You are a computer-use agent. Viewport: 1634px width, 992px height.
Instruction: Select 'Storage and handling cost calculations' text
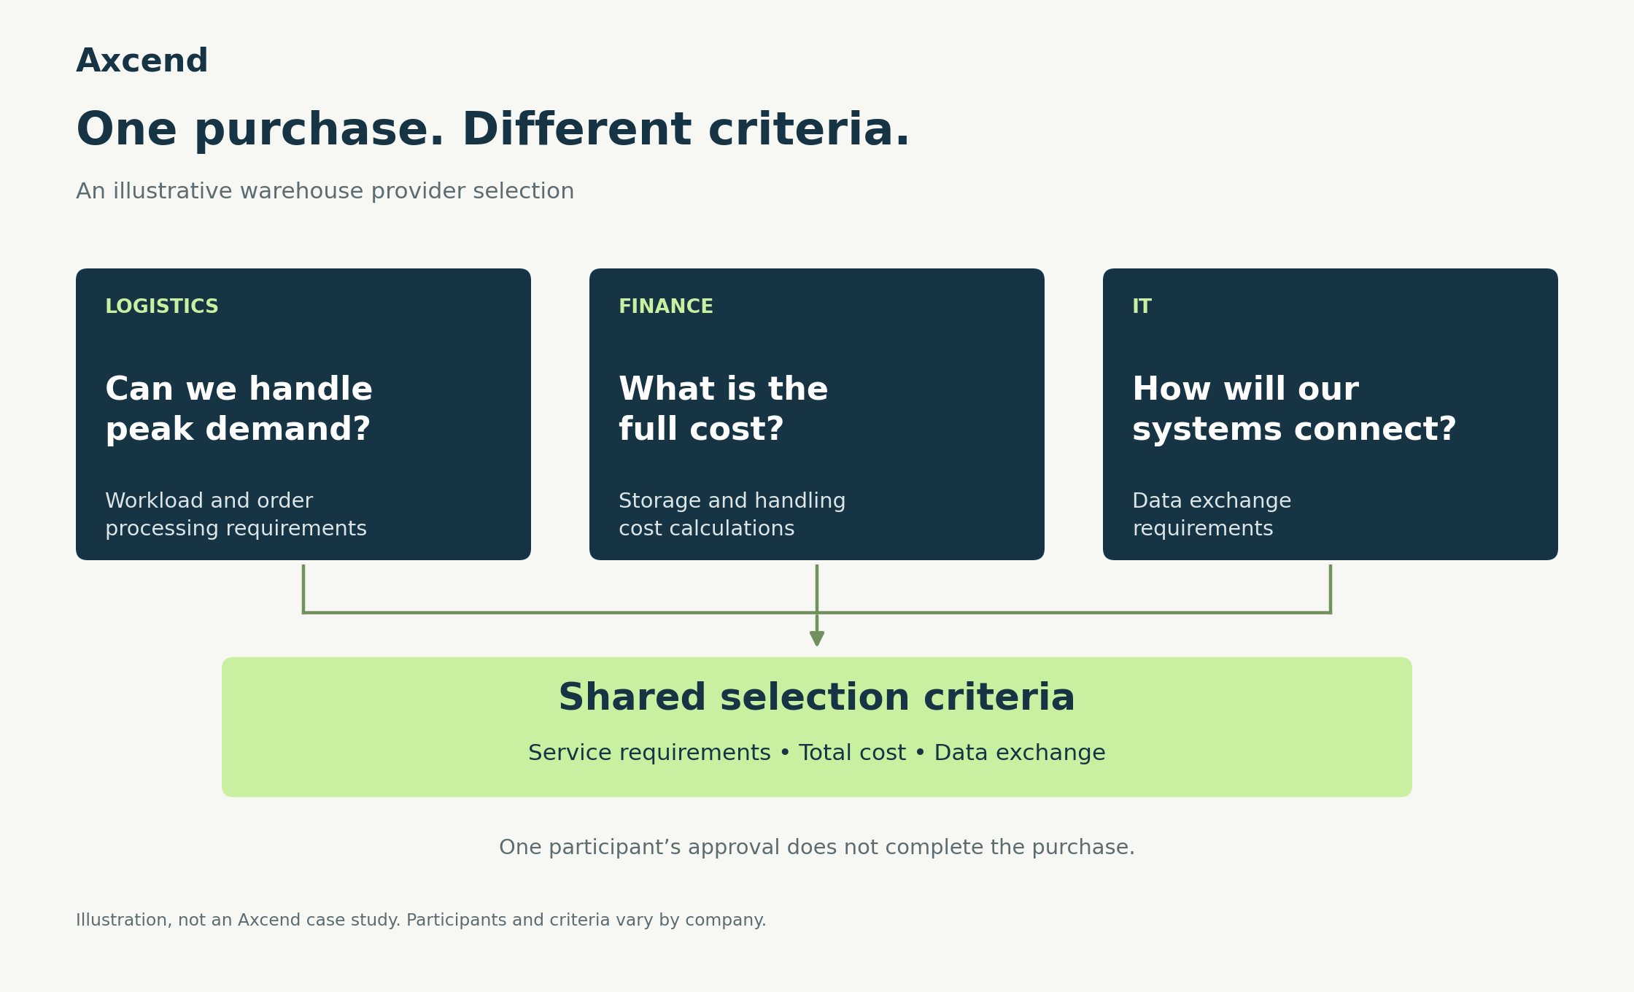click(732, 514)
